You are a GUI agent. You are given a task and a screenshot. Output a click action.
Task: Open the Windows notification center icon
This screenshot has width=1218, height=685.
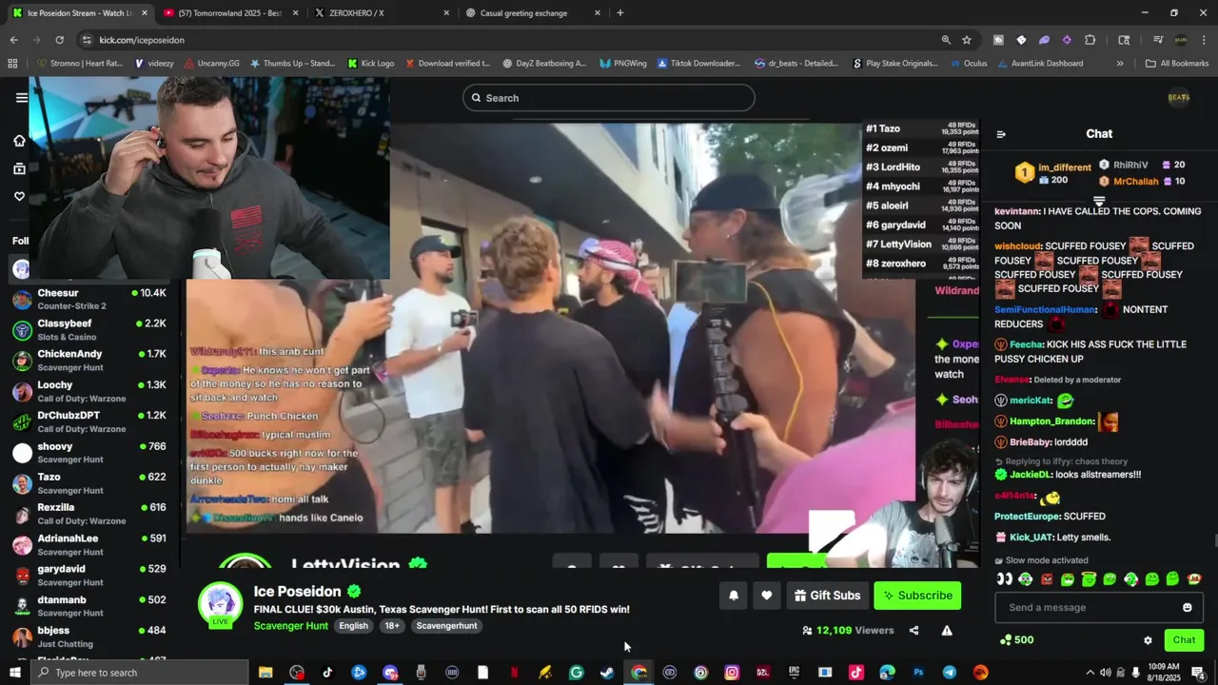1198,673
